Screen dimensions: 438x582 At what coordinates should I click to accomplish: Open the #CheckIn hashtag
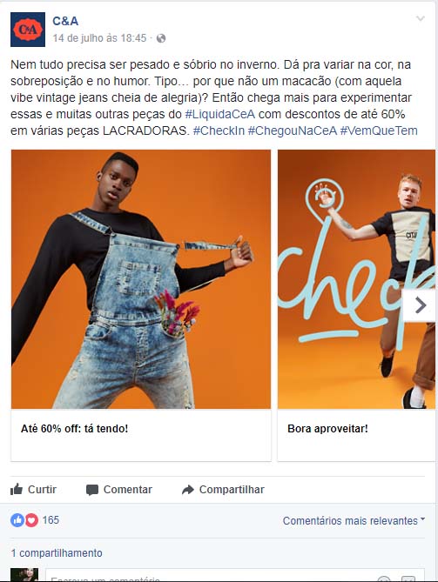[x=219, y=130]
